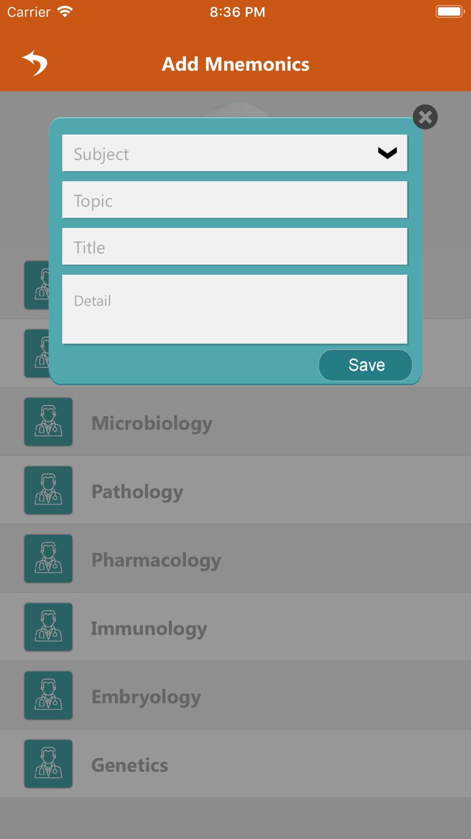The width and height of the screenshot is (471, 839).
Task: Open the Microbiology subject row
Action: tap(235, 422)
